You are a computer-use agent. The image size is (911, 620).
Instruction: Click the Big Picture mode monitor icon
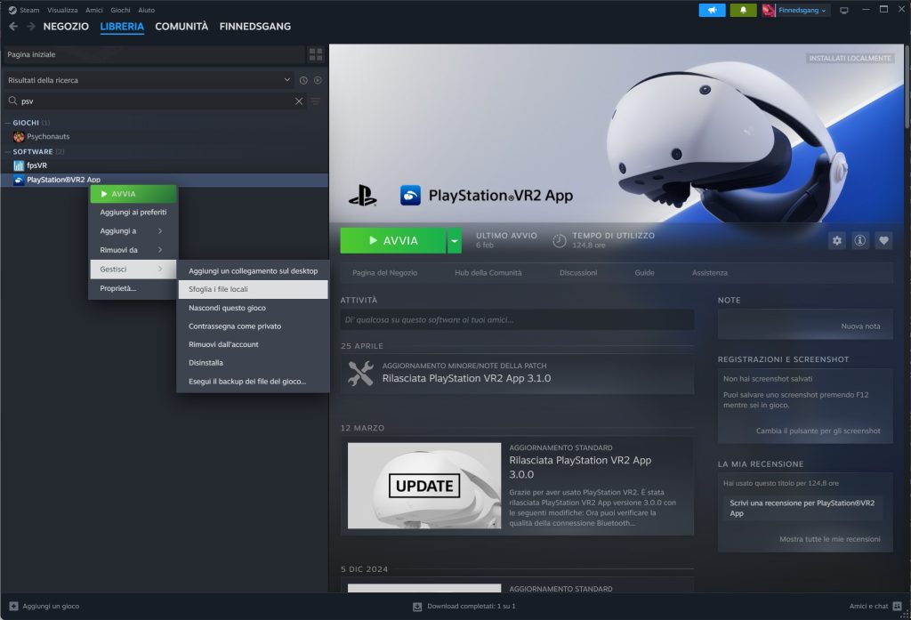(844, 10)
